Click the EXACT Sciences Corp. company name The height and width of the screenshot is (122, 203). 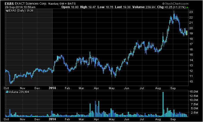31,4
